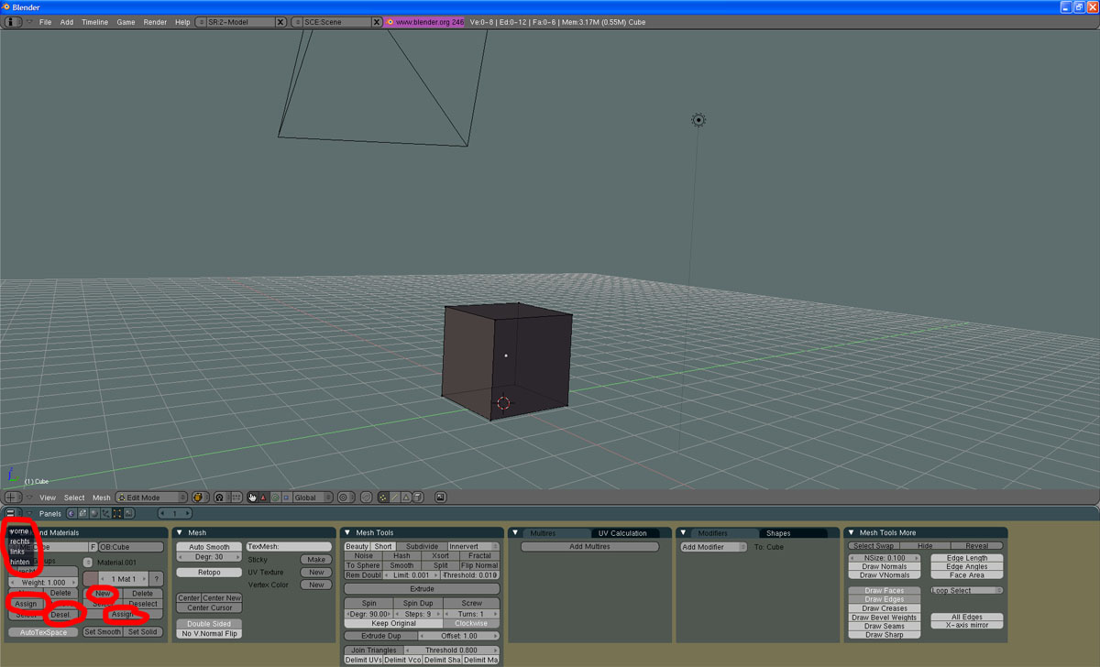Click the render image icon in 3D header

tap(441, 498)
